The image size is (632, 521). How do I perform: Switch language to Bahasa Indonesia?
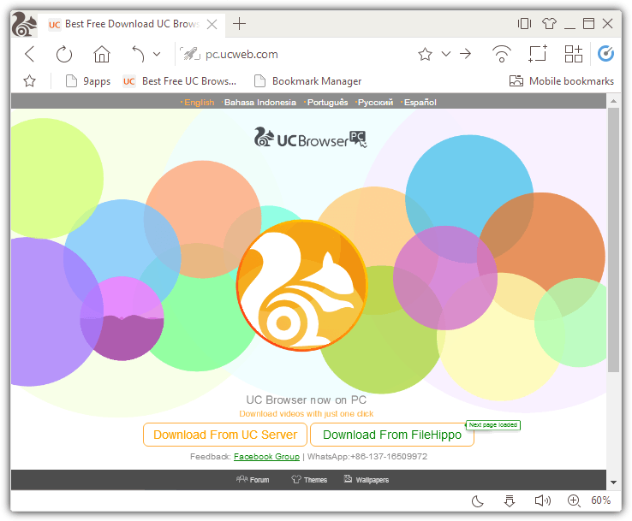260,103
